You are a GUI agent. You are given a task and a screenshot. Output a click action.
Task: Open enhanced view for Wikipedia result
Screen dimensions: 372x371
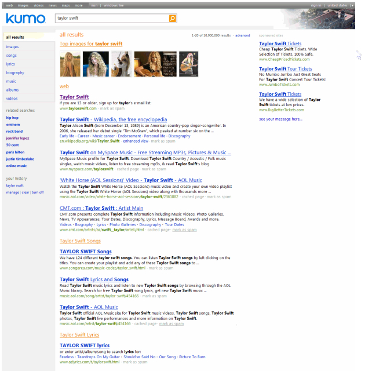coord(136,141)
